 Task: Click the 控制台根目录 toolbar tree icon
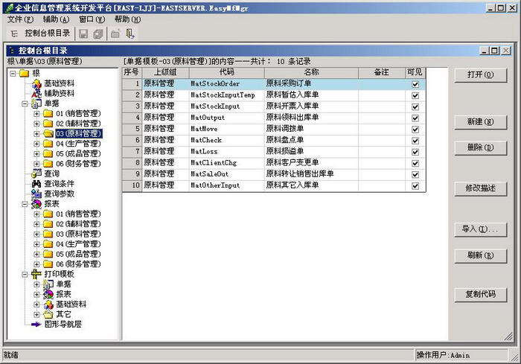15,33
